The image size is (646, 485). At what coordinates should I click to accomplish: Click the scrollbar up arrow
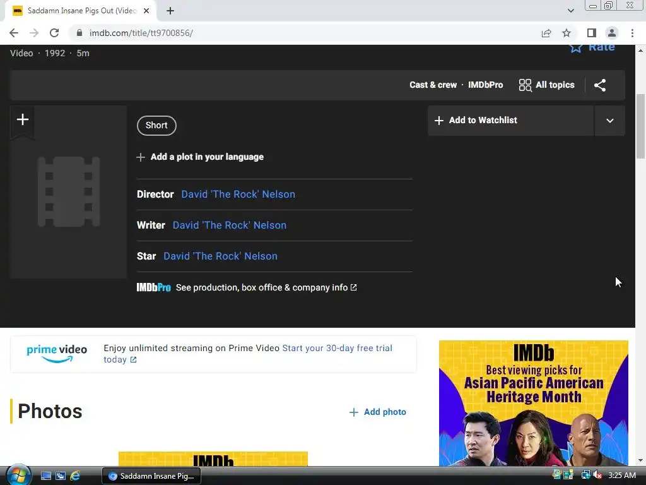click(640, 51)
